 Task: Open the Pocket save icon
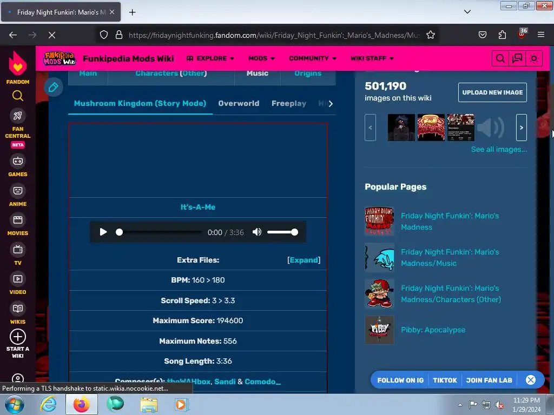point(482,35)
